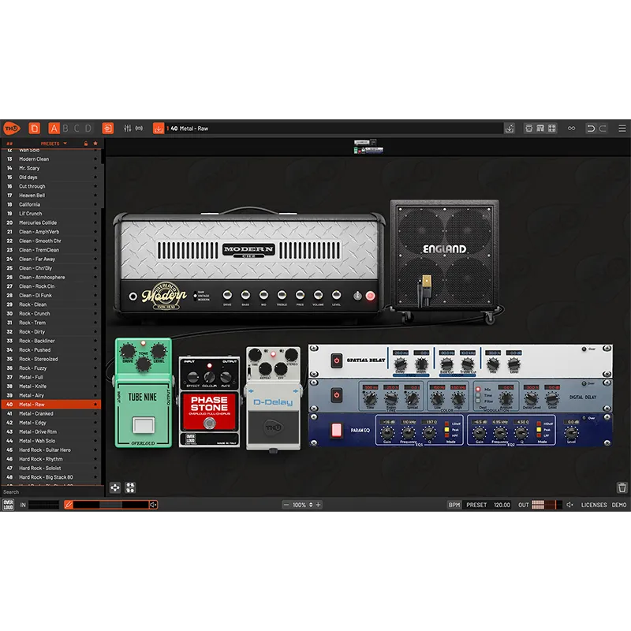Click the DEMO label in status bar
Screen dimensions: 631x631
(x=619, y=505)
